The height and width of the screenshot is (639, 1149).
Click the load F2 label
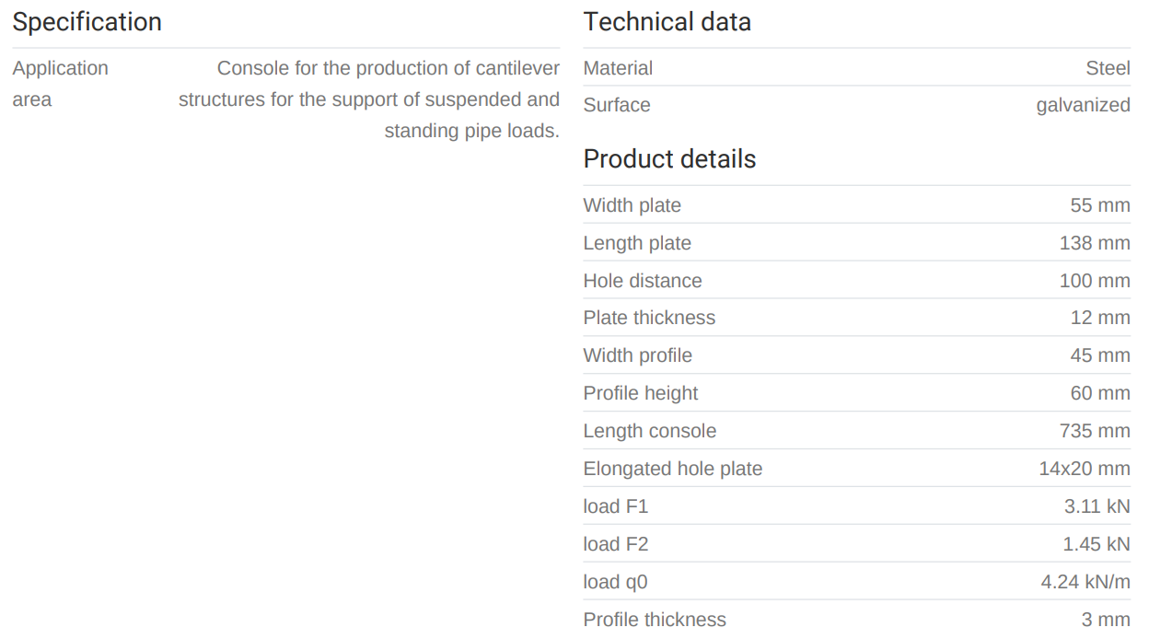tap(615, 544)
